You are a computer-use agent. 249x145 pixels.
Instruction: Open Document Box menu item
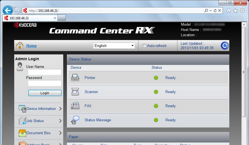tap(38, 133)
